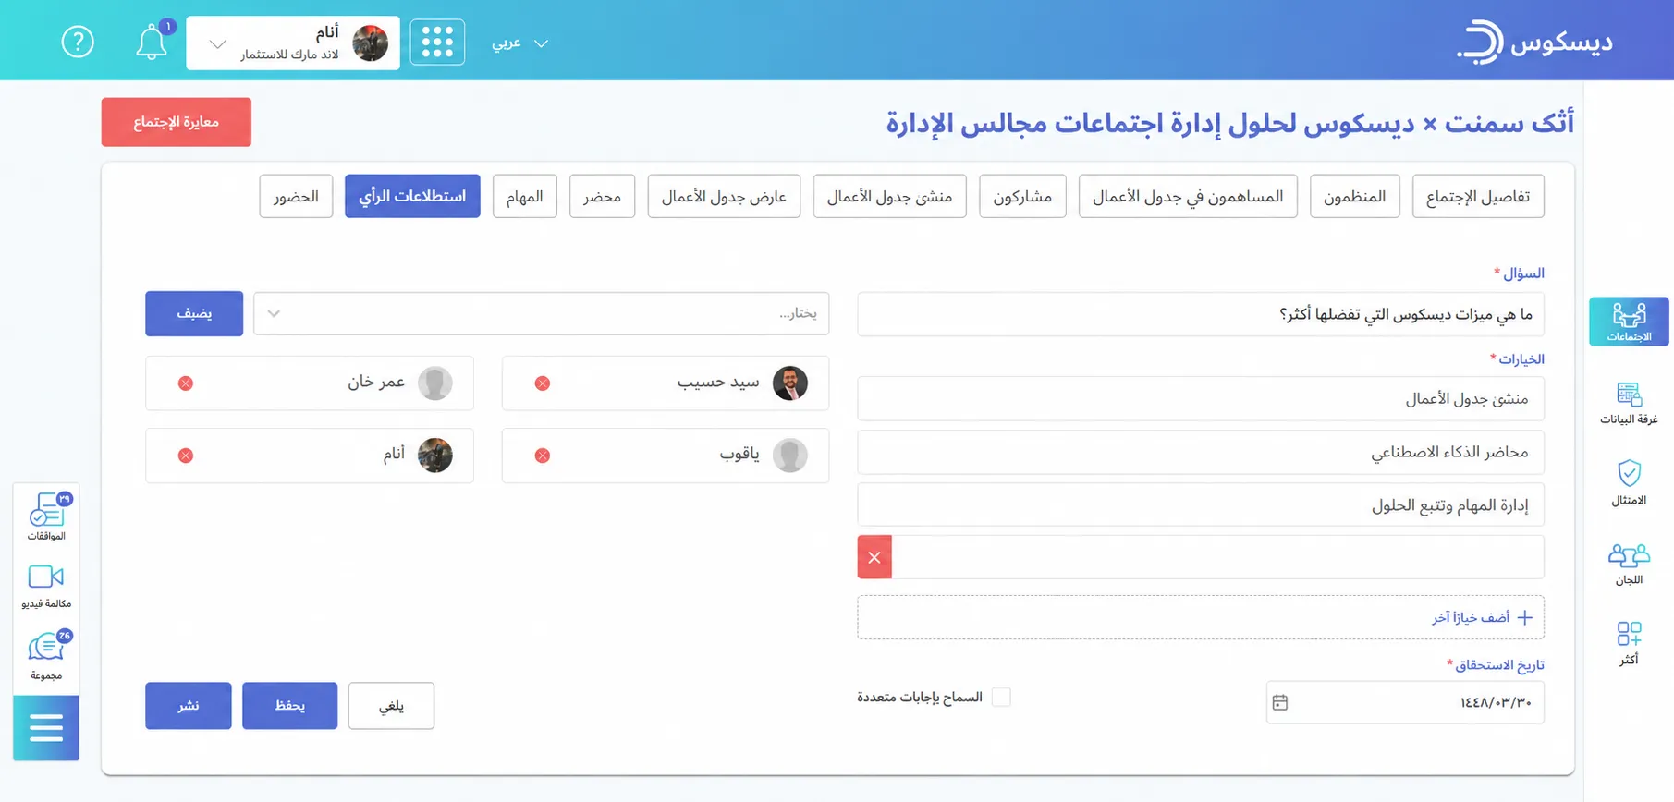
Task: Start مكالمة فيديو video call
Action: click(46, 586)
